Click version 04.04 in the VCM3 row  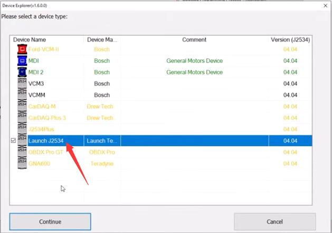290,84
